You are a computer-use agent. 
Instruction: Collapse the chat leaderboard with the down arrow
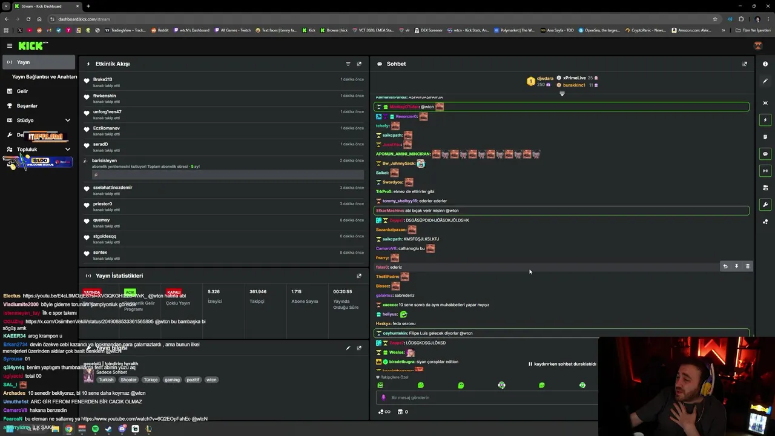[562, 94]
